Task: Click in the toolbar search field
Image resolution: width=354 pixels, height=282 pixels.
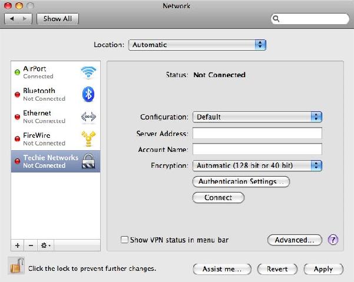Action: click(x=310, y=19)
